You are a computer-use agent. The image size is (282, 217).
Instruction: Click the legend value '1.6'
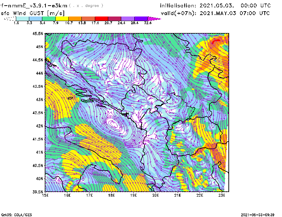click(x=16, y=23)
